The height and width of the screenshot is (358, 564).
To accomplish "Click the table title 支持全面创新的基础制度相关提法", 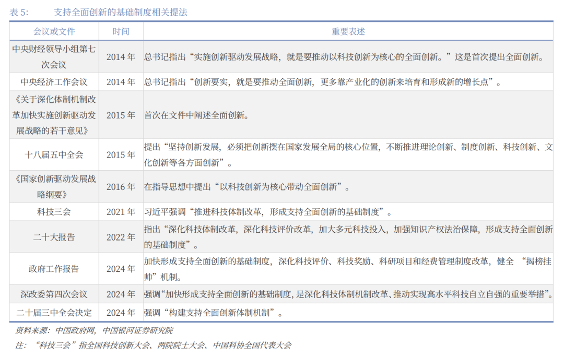I will coord(121,12).
